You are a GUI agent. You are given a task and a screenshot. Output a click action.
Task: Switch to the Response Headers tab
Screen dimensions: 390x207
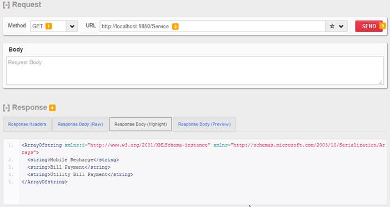click(x=27, y=124)
